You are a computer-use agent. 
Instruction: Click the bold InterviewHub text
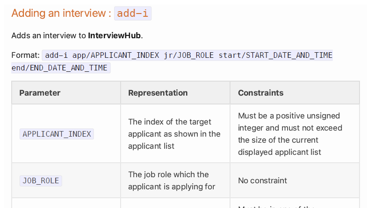114,35
